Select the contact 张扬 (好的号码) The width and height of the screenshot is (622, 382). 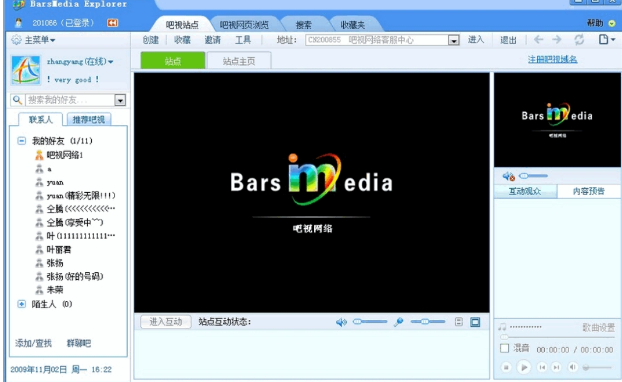click(x=70, y=276)
